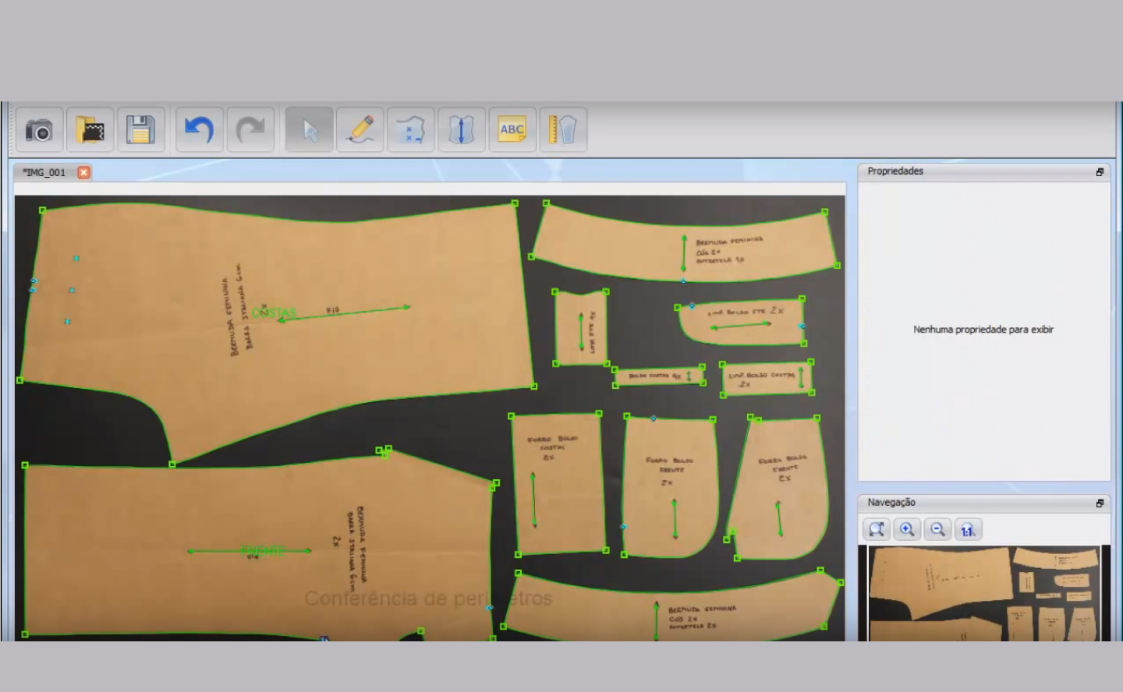Select the pattern piece marks tool
Viewport: 1123px width, 692px height.
click(x=411, y=130)
